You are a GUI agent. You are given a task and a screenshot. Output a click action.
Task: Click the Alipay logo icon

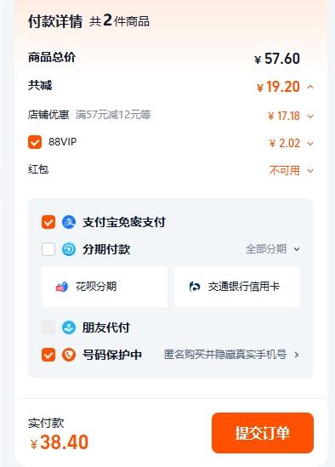click(x=69, y=222)
